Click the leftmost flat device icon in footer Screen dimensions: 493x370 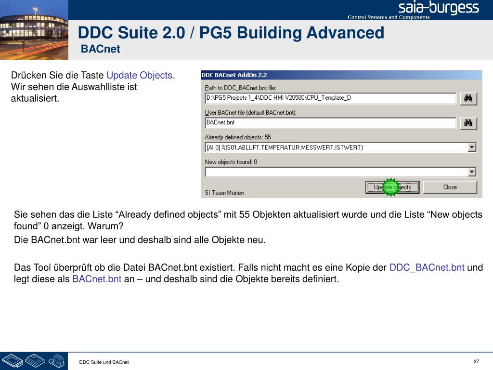pyautogui.click(x=12, y=360)
